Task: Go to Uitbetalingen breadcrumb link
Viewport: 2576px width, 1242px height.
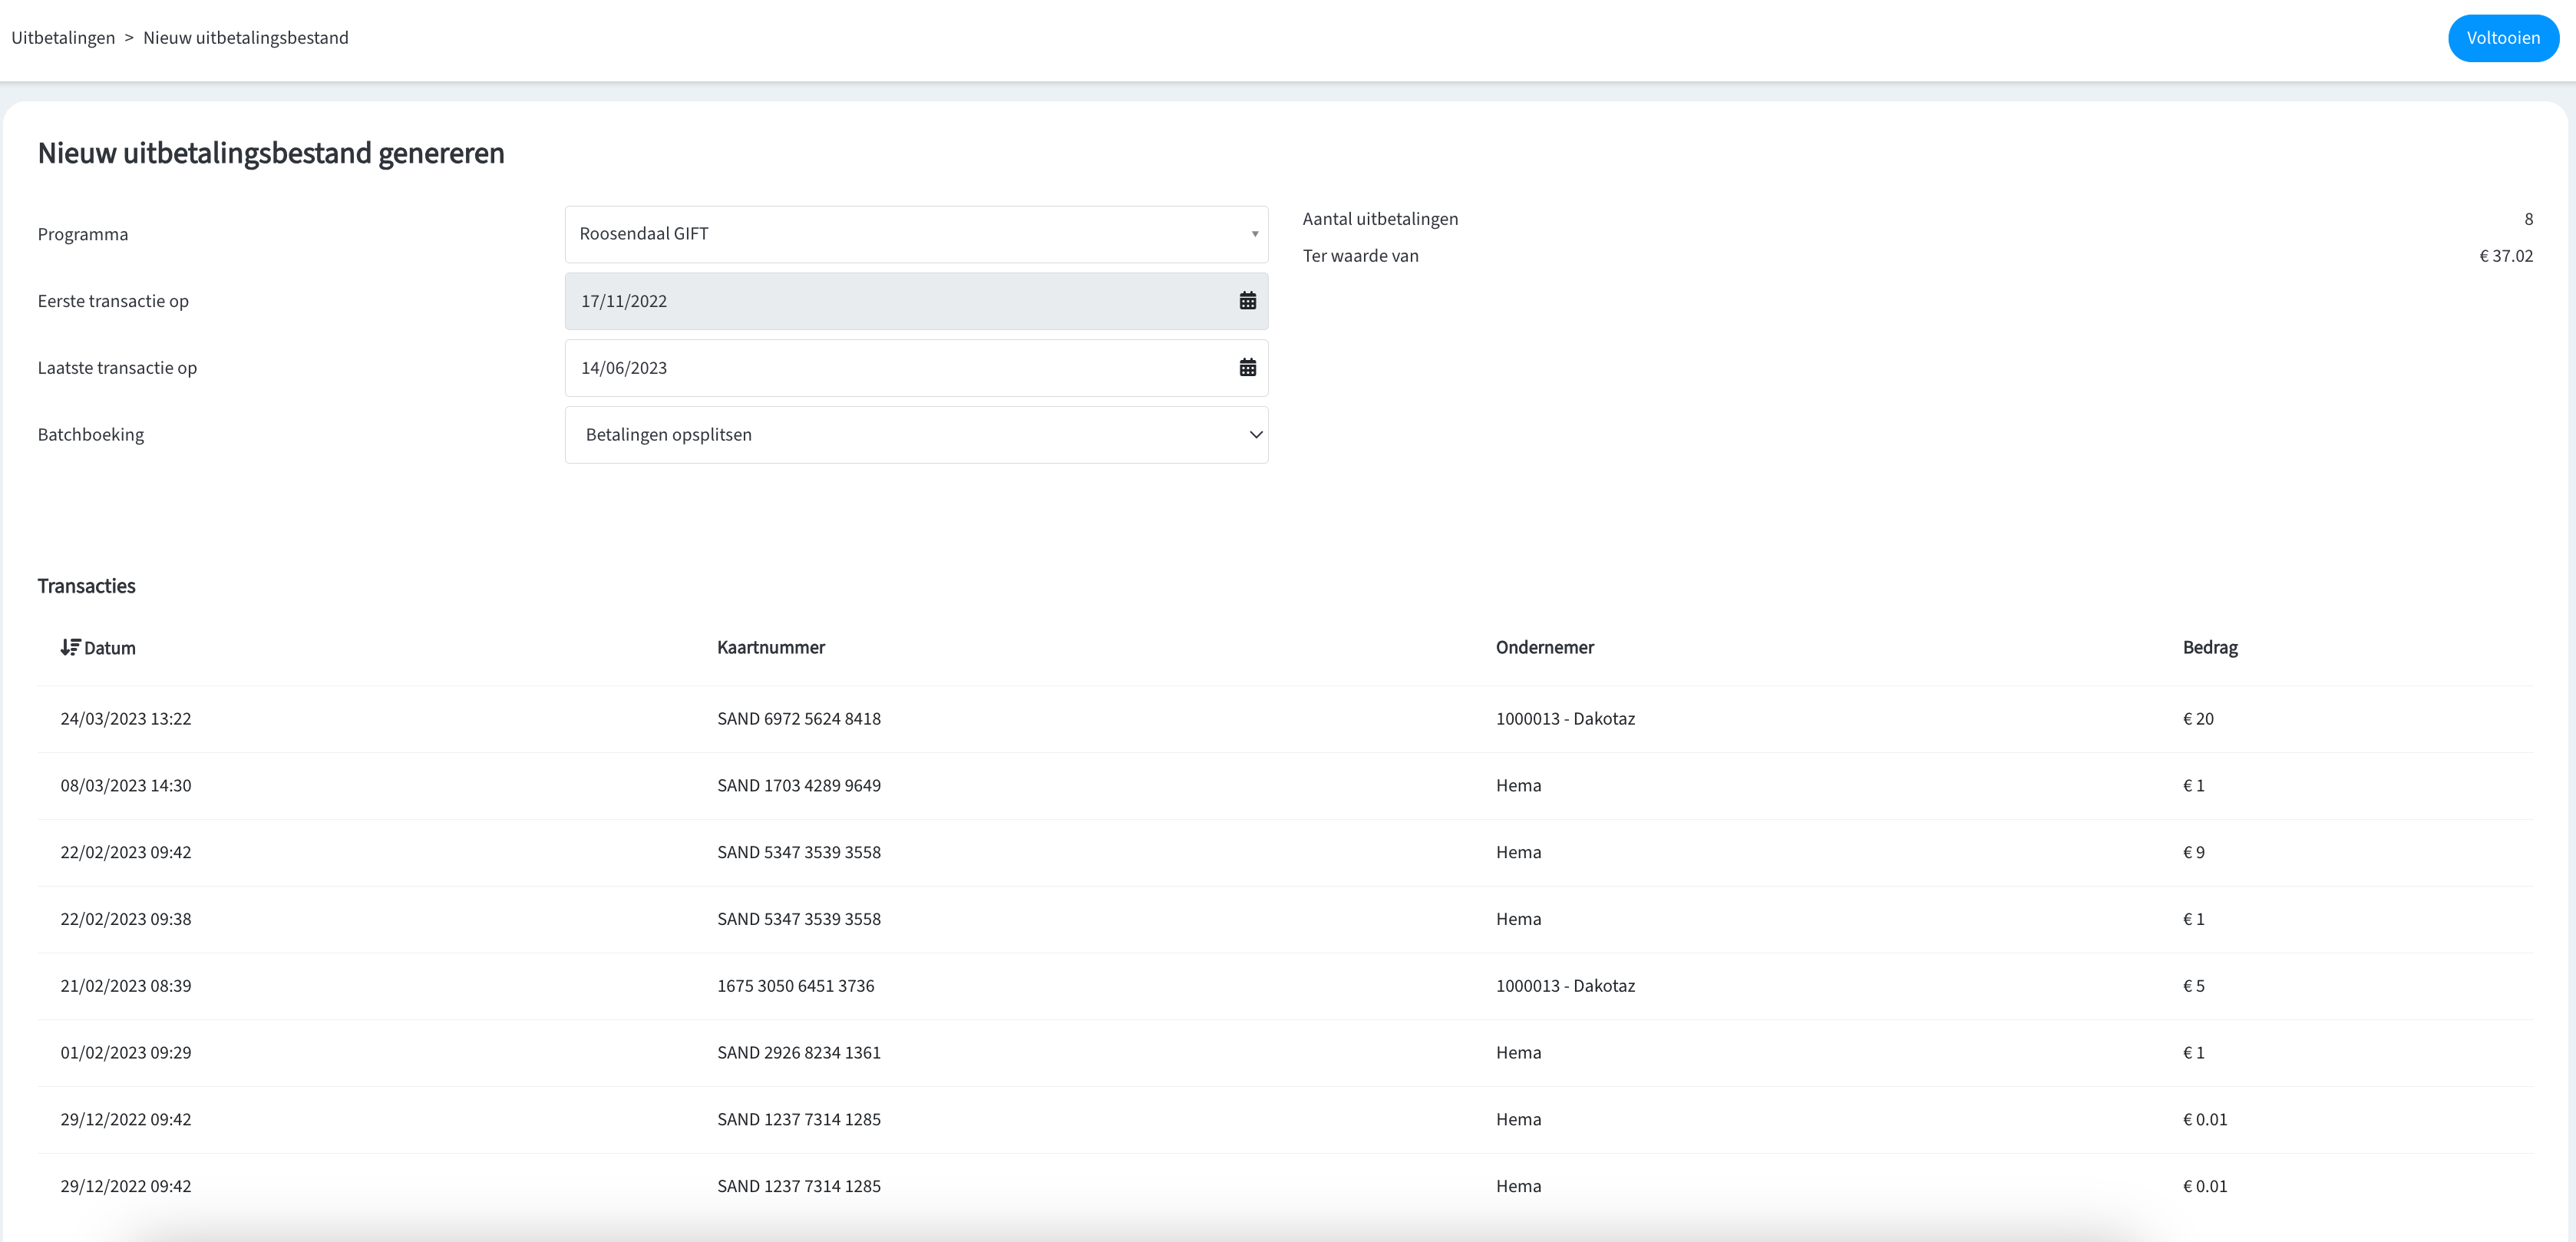Action: click(63, 38)
